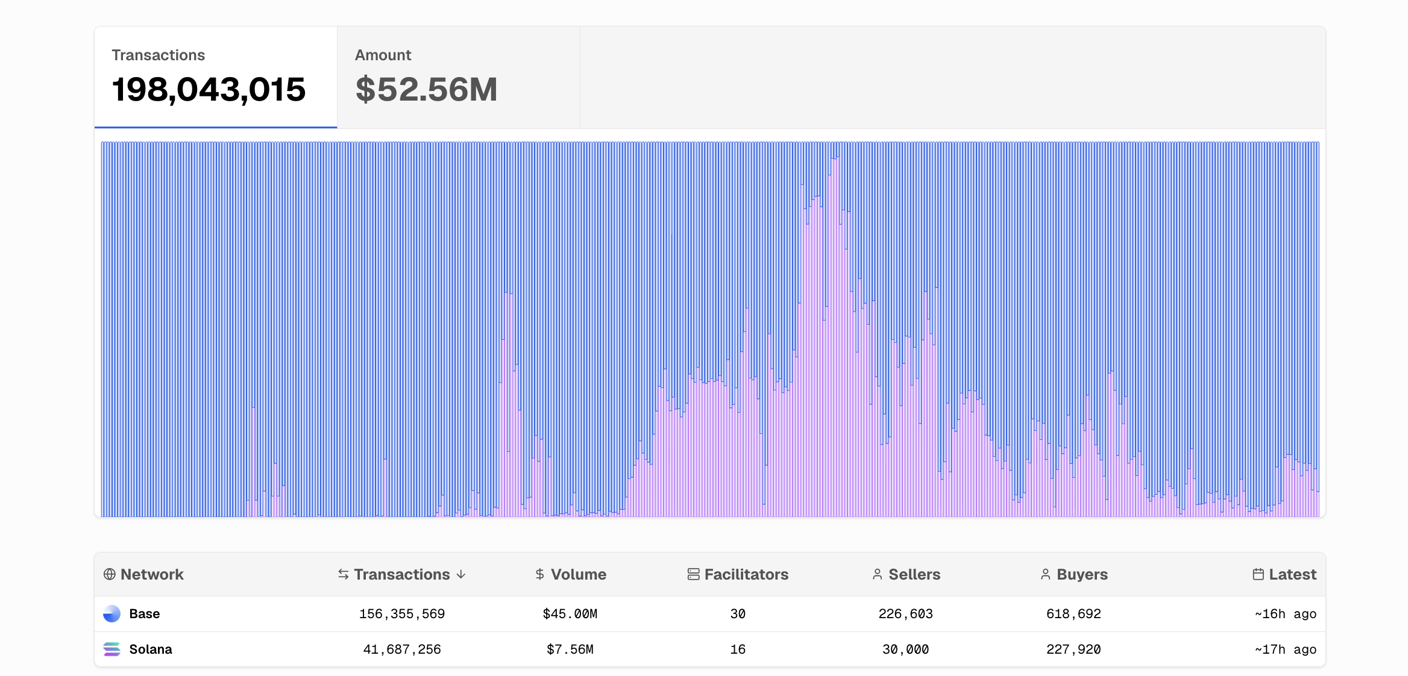Image resolution: width=1408 pixels, height=676 pixels.
Task: Click the swap arrows icon beside Transactions
Action: tap(344, 574)
